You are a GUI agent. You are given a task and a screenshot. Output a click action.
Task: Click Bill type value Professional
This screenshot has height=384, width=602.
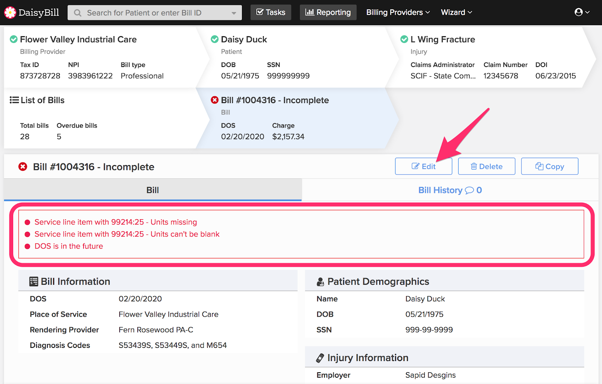(x=142, y=76)
